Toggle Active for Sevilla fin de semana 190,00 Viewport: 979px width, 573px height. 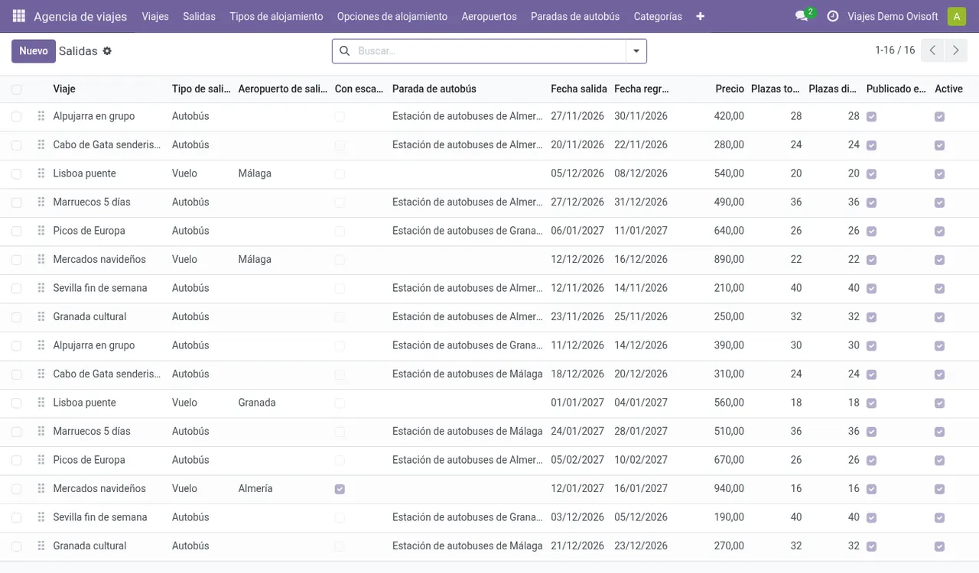pyautogui.click(x=939, y=518)
